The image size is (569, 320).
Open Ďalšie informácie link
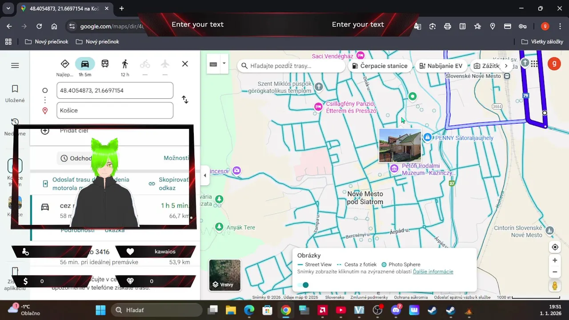coord(433,272)
